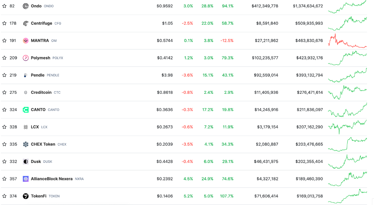Click the CHEX Token sparkline chart
The image size is (374, 205).
point(347,144)
